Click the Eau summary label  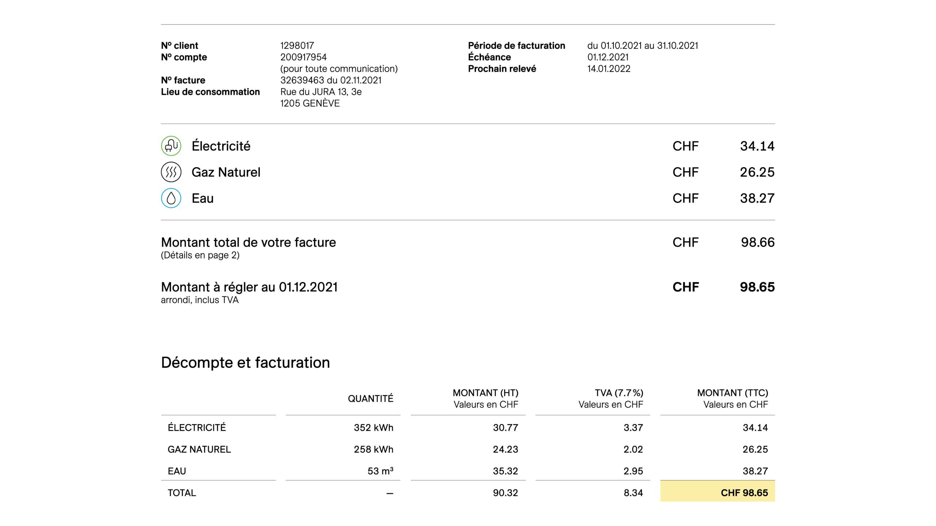point(203,198)
